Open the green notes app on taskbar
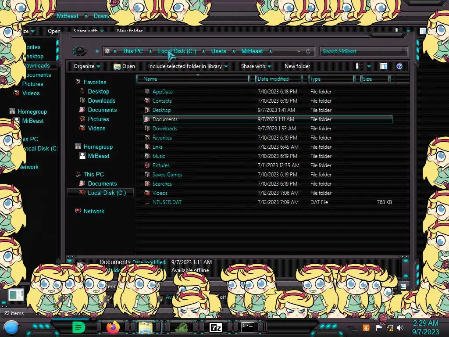Image resolution: width=449 pixels, height=337 pixels. point(79,327)
